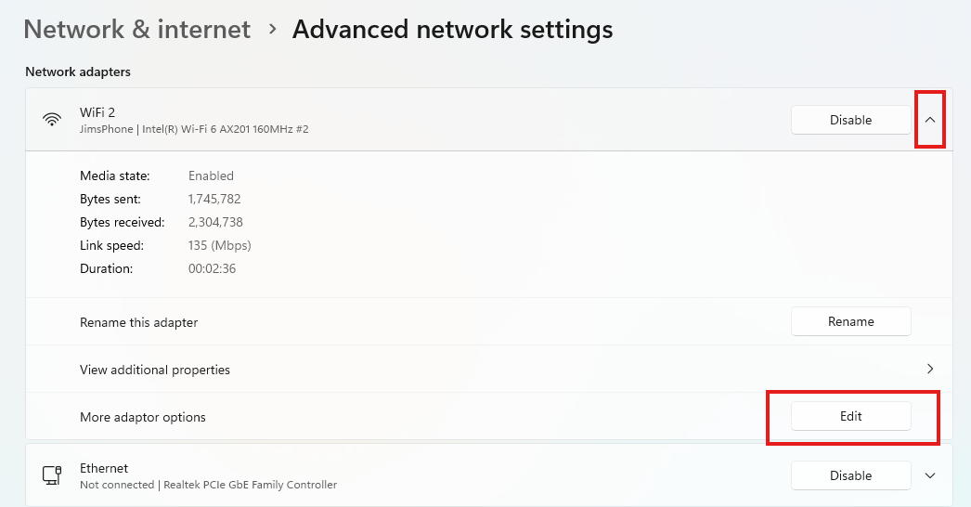Click the WiFi signal icon
The width and height of the screenshot is (971, 507).
point(52,120)
